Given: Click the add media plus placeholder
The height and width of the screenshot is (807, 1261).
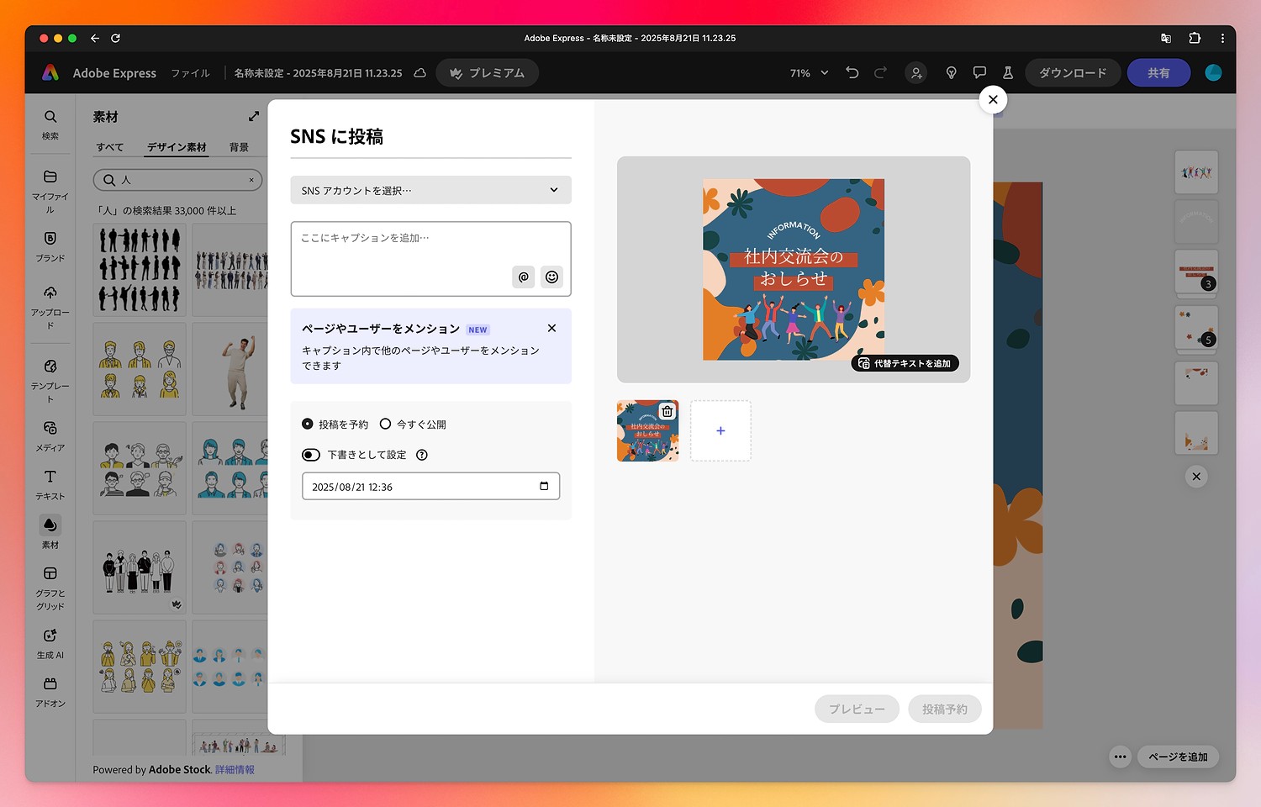Looking at the screenshot, I should click(x=720, y=430).
